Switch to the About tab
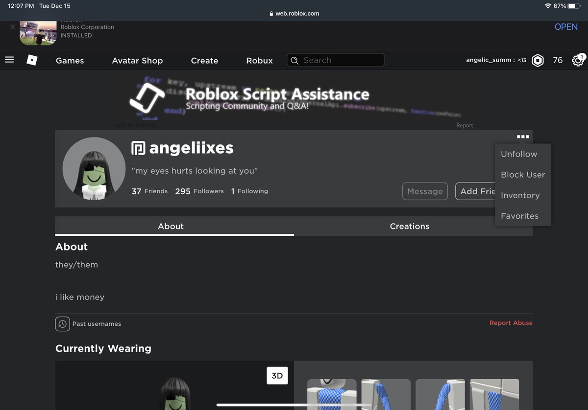This screenshot has height=410, width=588. coord(174,226)
